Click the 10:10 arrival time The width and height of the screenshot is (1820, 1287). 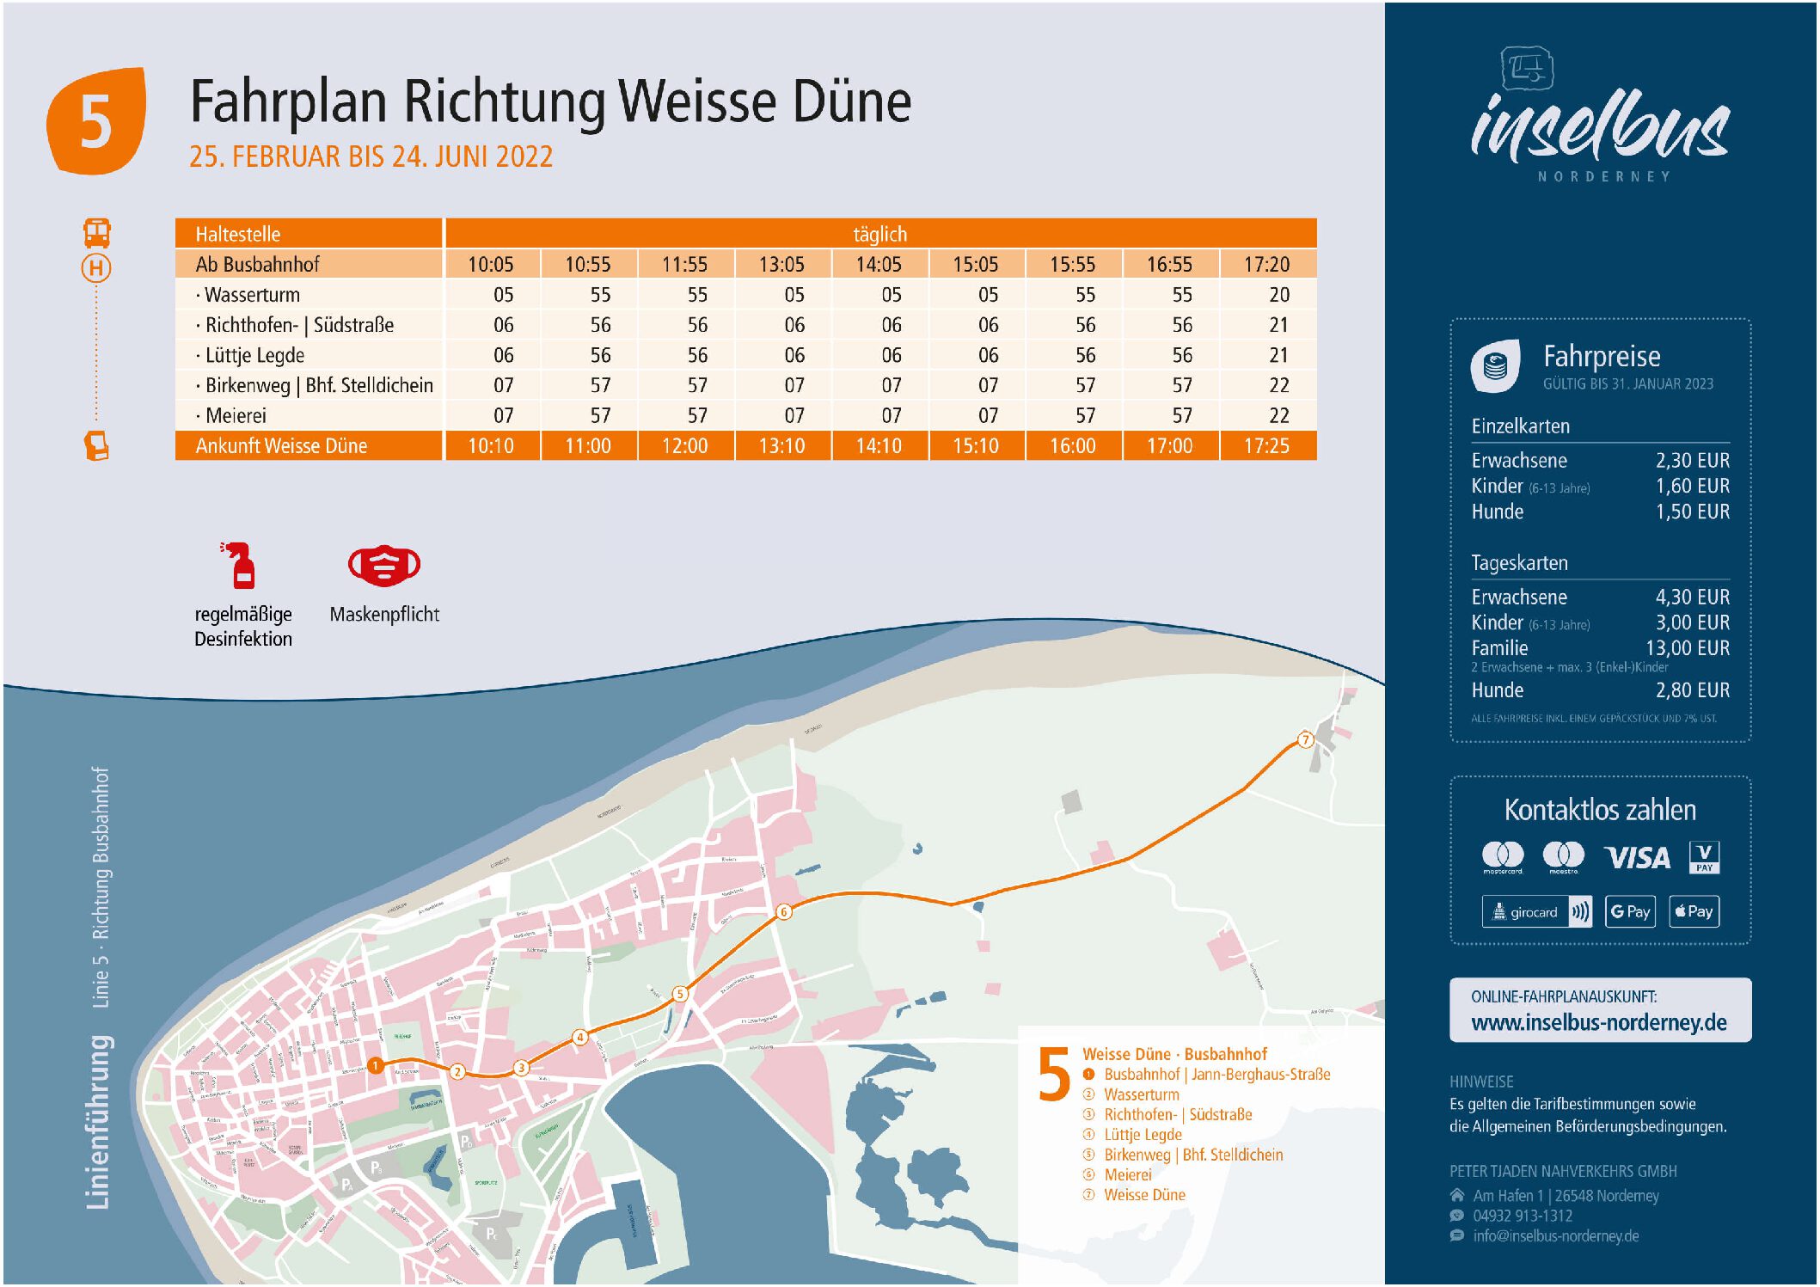pos(491,445)
